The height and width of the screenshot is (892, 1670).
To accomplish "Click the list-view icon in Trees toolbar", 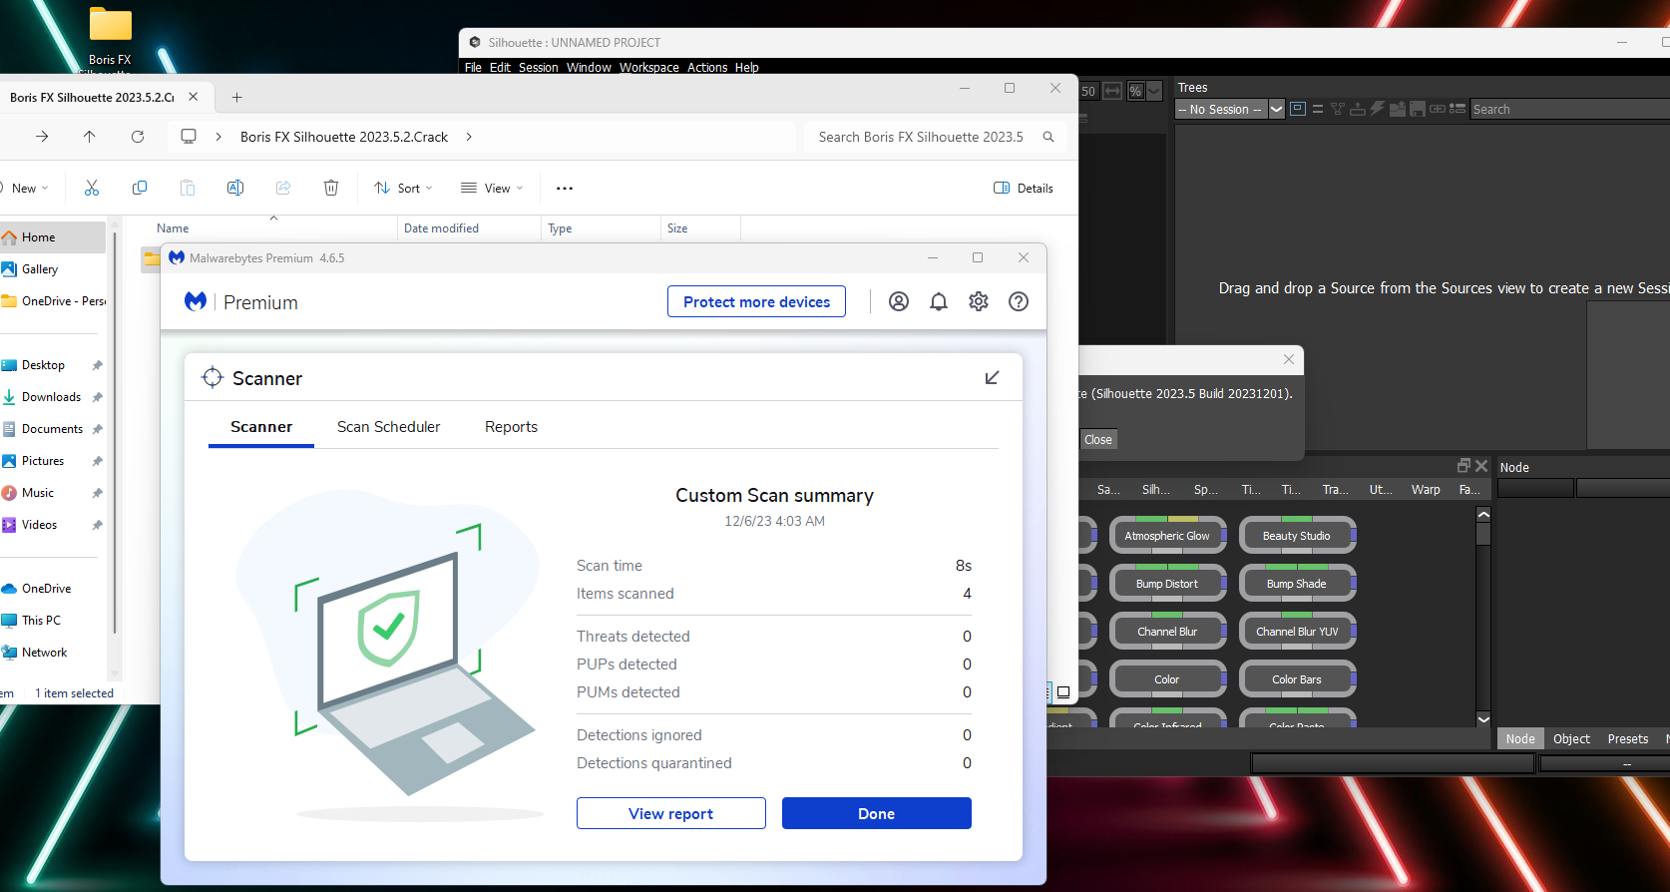I will pos(1458,109).
